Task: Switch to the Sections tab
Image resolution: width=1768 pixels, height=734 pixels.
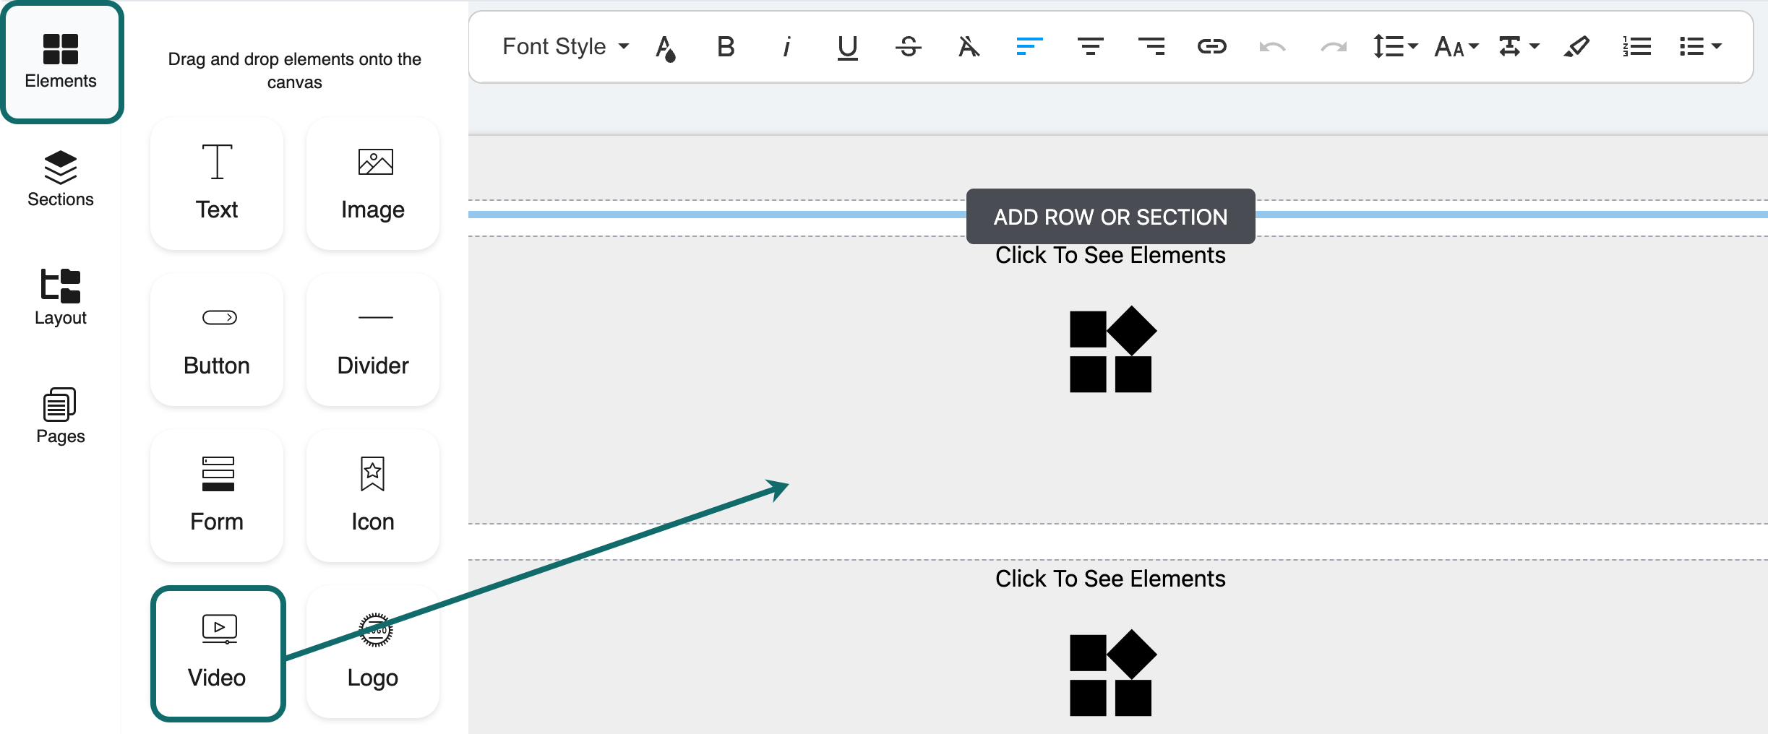Action: pyautogui.click(x=61, y=179)
